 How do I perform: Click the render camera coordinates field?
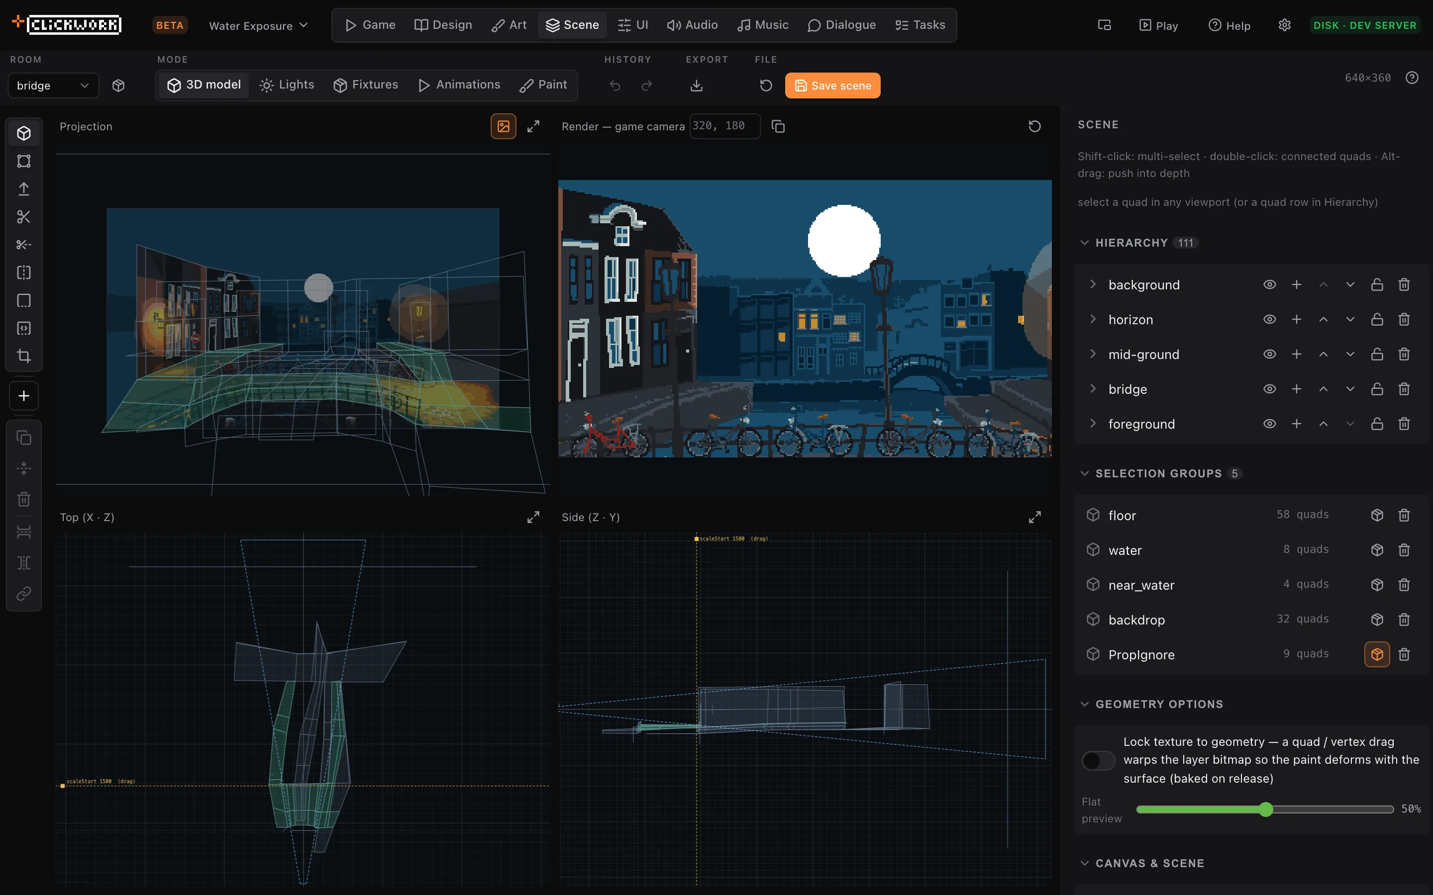(x=725, y=126)
